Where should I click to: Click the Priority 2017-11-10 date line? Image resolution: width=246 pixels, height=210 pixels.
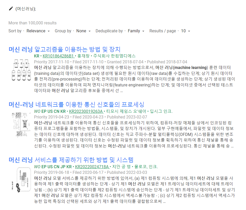pyautogui.click(x=111, y=62)
